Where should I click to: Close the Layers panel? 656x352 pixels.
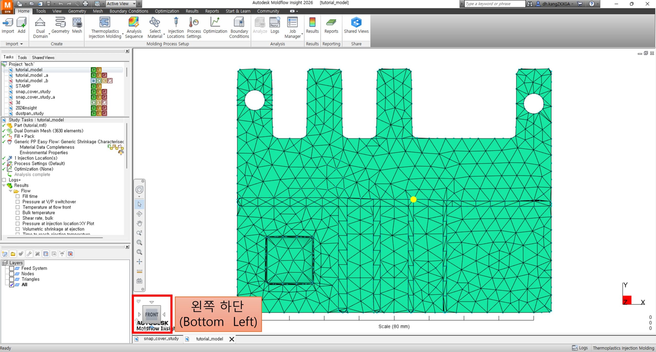coord(127,247)
